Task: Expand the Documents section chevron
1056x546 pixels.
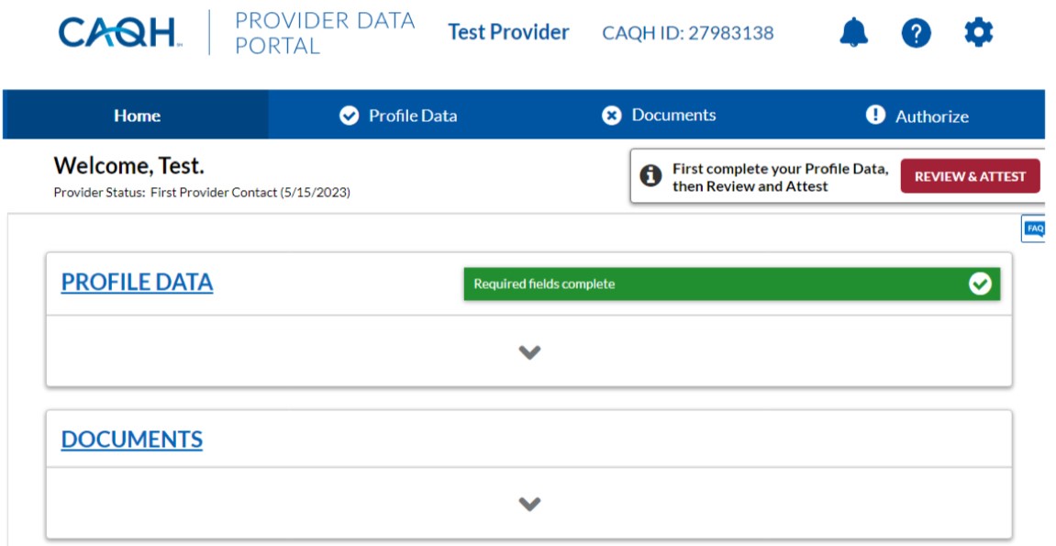Action: 529,504
